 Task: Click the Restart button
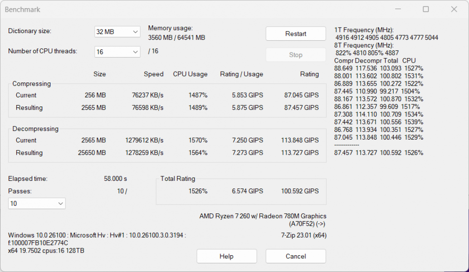295,34
